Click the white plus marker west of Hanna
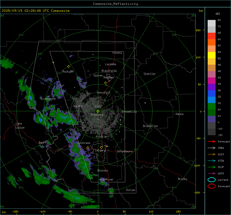 pyautogui.click(x=145, y=103)
